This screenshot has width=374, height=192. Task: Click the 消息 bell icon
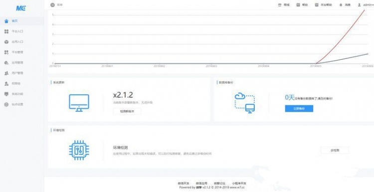pyautogui.click(x=341, y=5)
